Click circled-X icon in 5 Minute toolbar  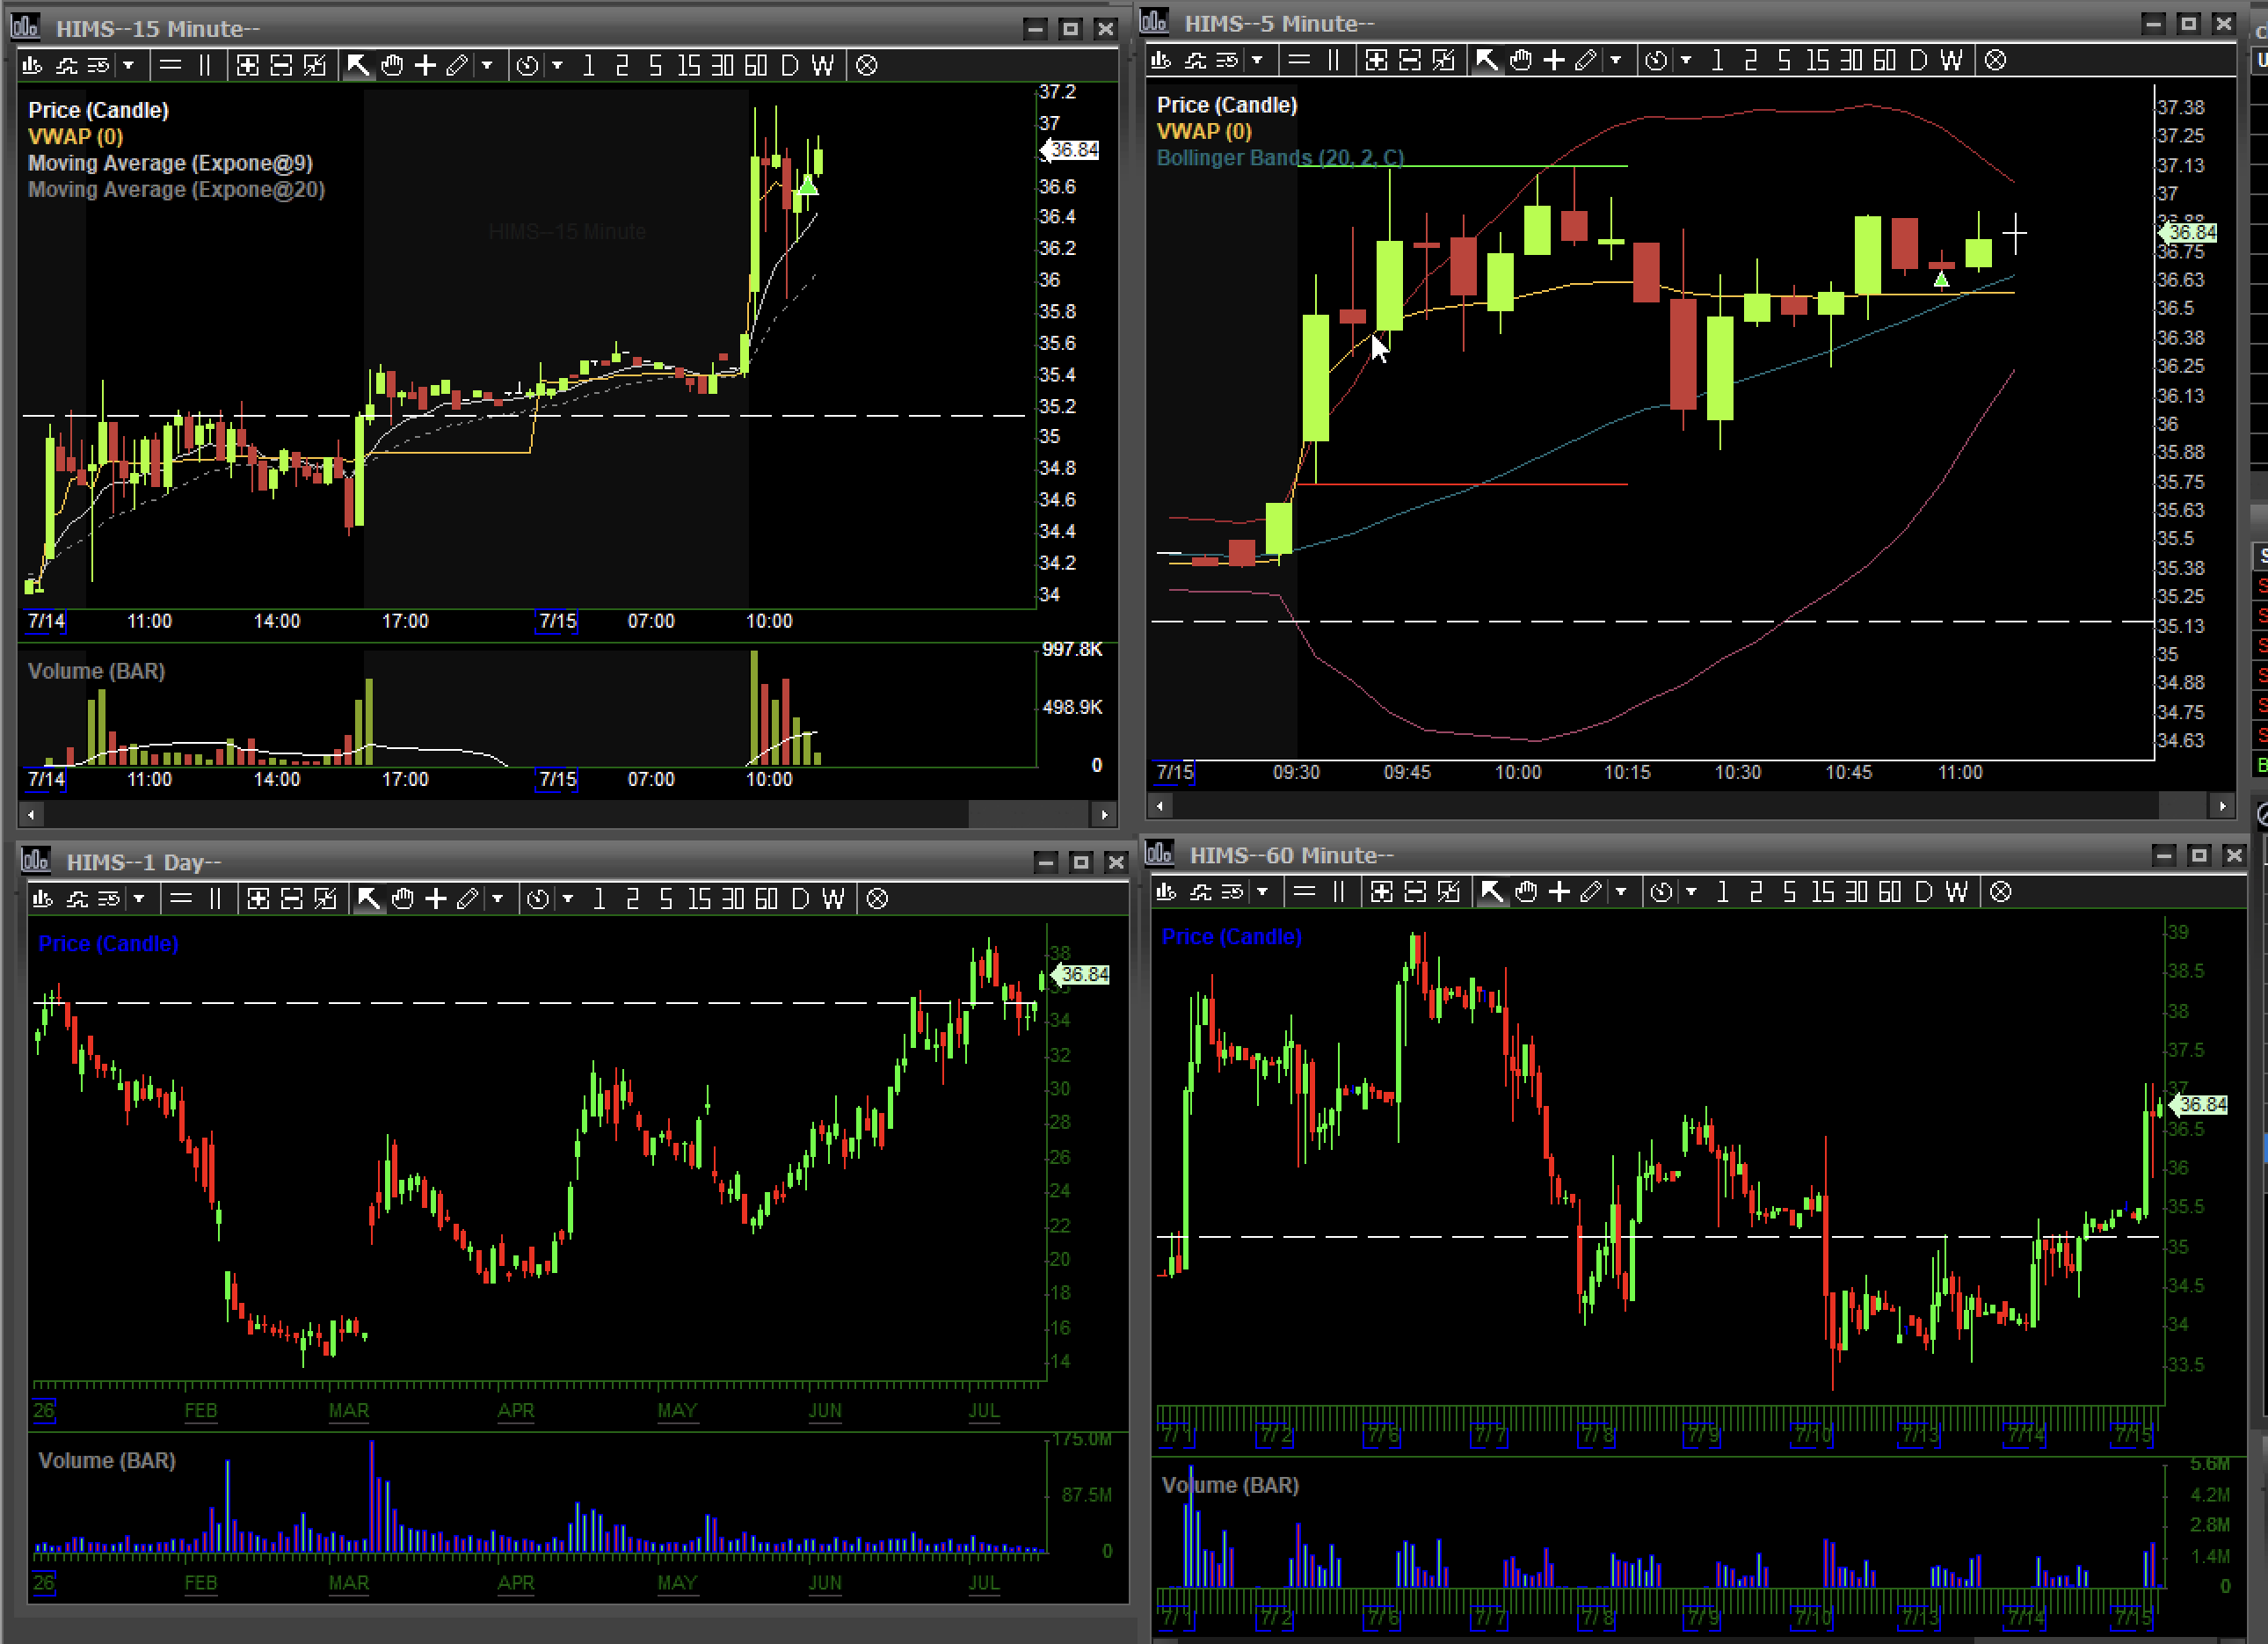[1996, 61]
